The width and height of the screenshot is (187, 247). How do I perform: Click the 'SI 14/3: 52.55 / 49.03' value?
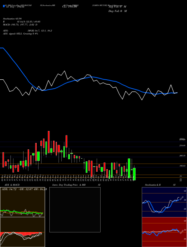pos(29,22)
